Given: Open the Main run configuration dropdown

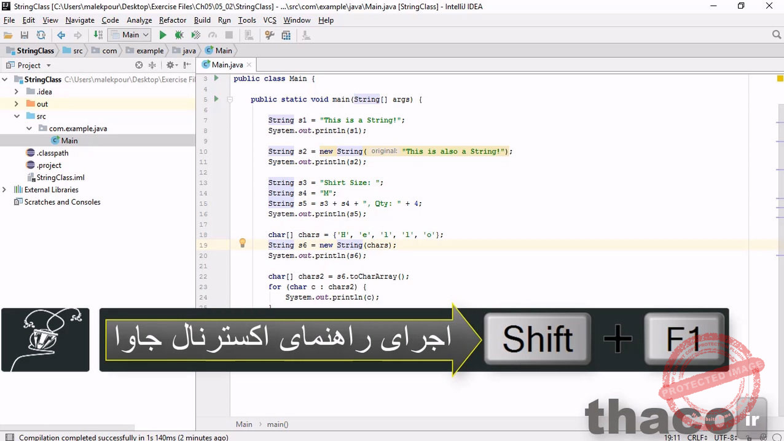Looking at the screenshot, I should coord(130,36).
